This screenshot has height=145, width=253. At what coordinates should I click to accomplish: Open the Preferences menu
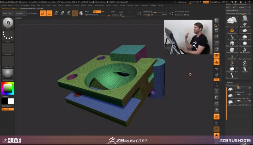[x=99, y=5]
